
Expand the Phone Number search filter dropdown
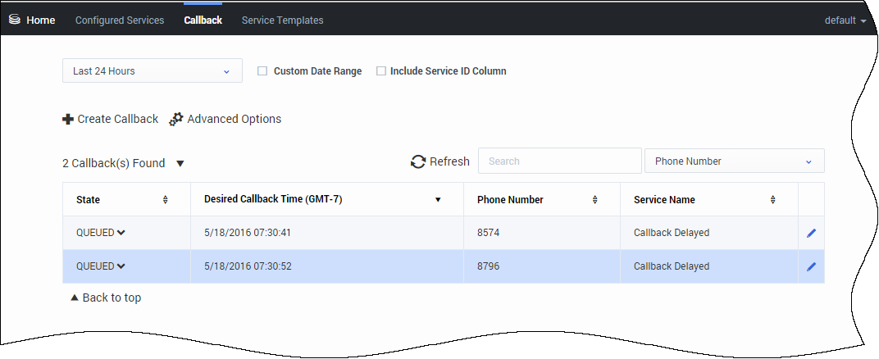tap(734, 161)
